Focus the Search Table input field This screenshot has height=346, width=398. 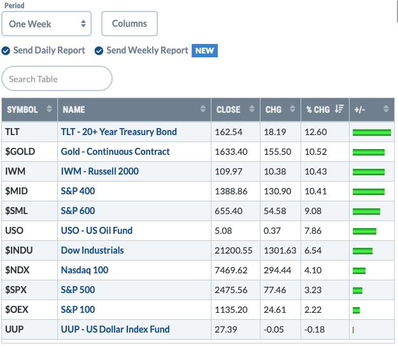pyautogui.click(x=57, y=78)
